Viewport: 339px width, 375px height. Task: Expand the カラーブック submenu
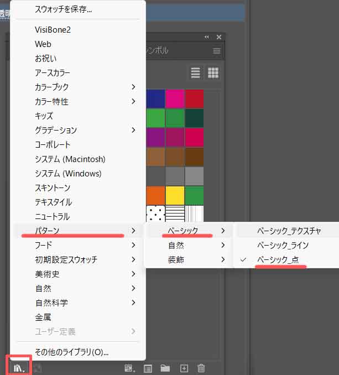coord(78,87)
